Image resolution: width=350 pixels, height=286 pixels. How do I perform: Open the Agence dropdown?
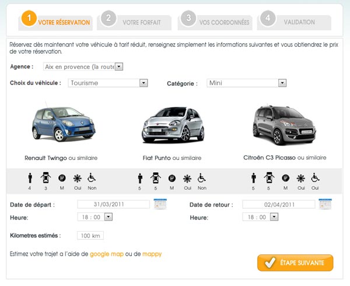tap(83, 67)
